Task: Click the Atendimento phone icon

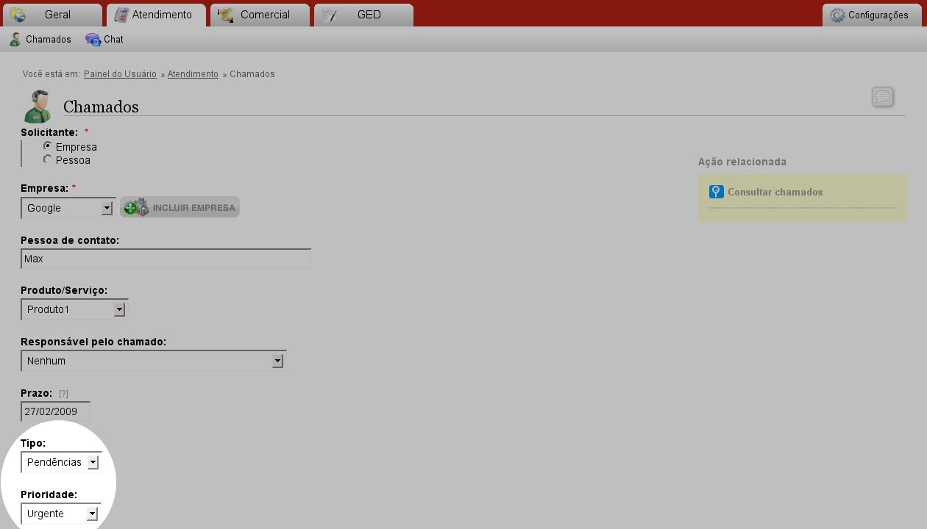Action: 121,15
